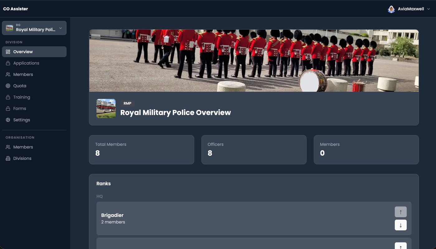Screen dimensions: 436x249
Task: Click the Division Members people icon
Action: [x=8, y=74]
